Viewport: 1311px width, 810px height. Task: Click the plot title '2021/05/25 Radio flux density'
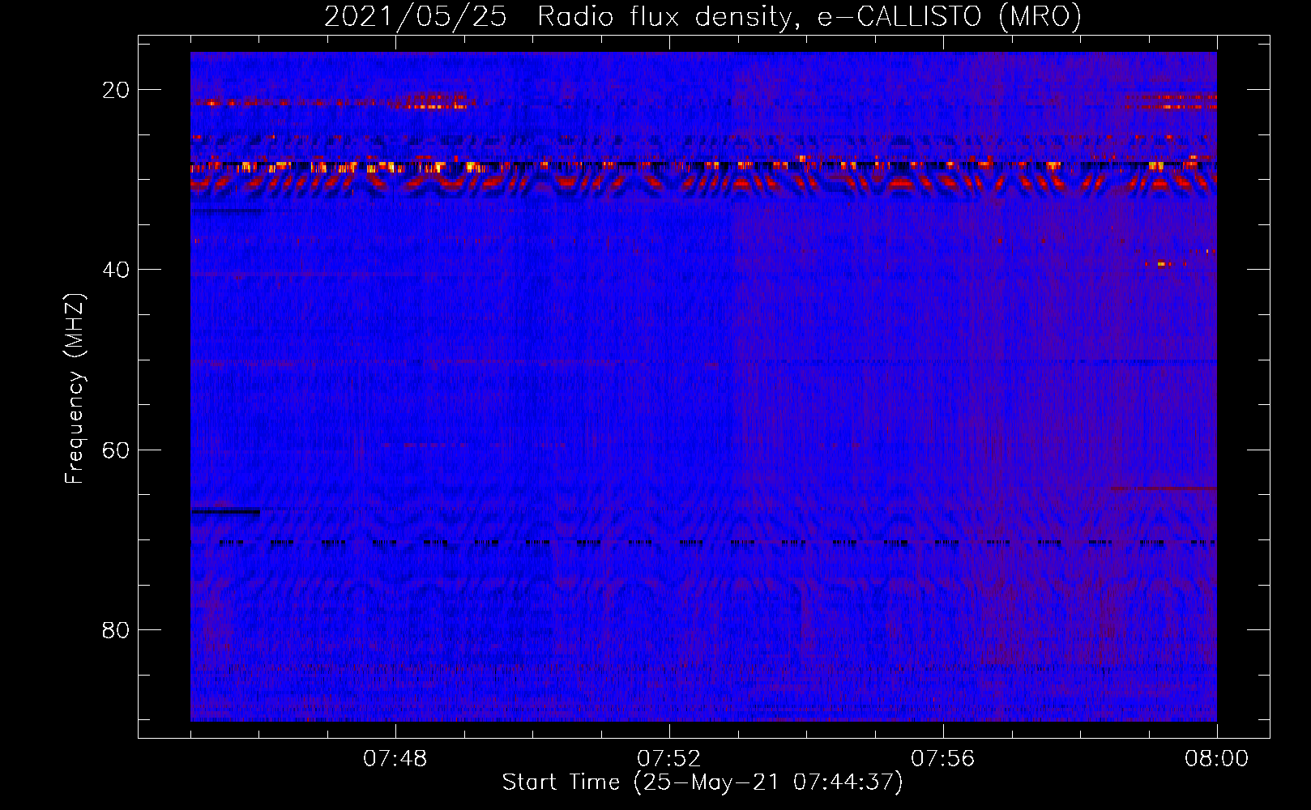point(702,16)
